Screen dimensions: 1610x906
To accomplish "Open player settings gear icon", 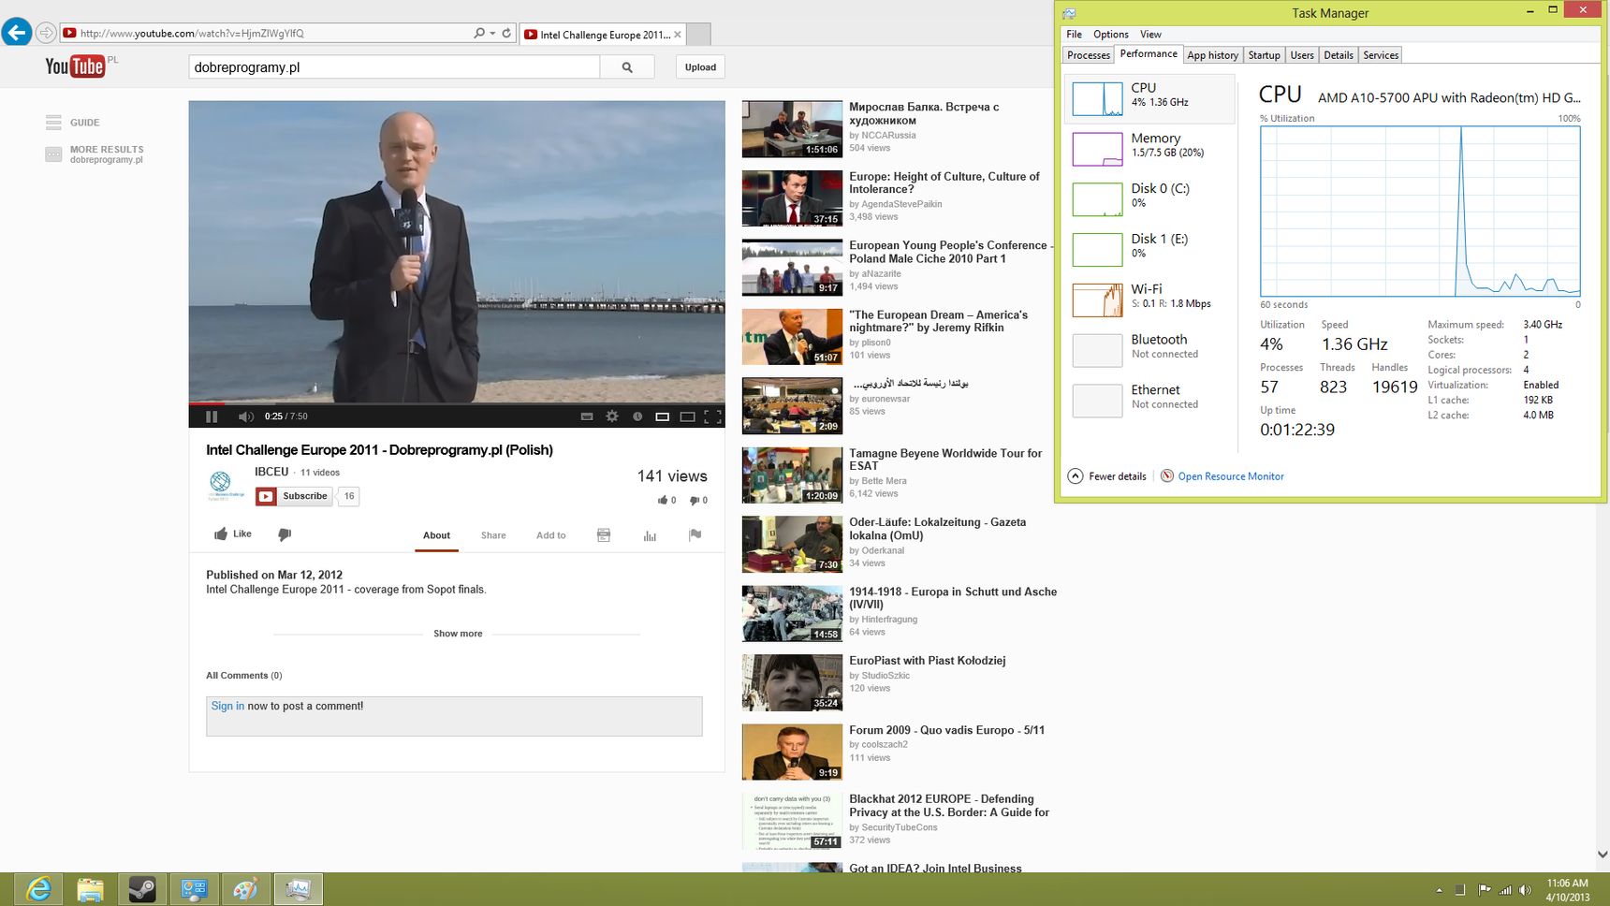I will 612,416.
